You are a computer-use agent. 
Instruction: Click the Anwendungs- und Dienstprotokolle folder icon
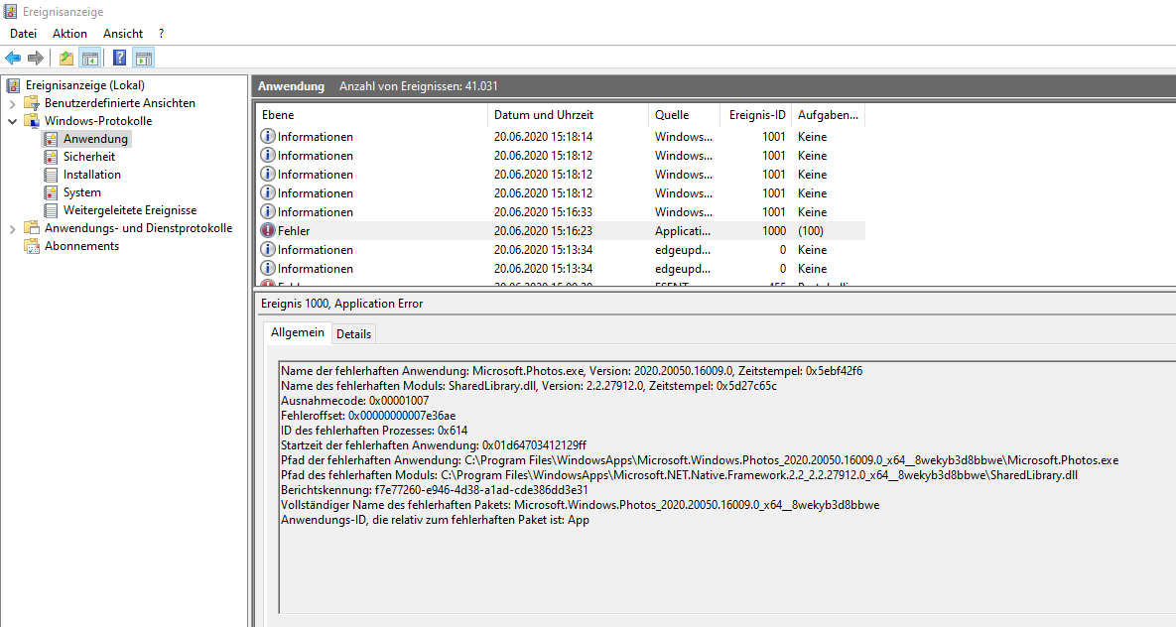click(32, 228)
